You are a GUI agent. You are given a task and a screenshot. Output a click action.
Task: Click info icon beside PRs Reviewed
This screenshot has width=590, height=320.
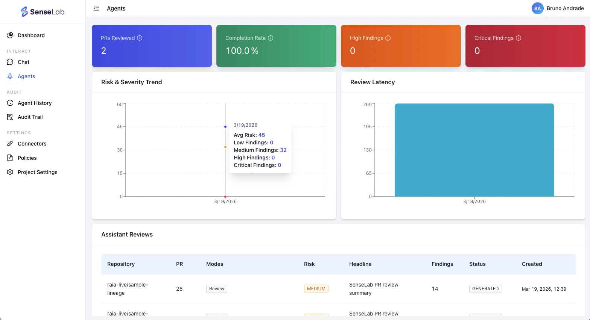(x=140, y=38)
